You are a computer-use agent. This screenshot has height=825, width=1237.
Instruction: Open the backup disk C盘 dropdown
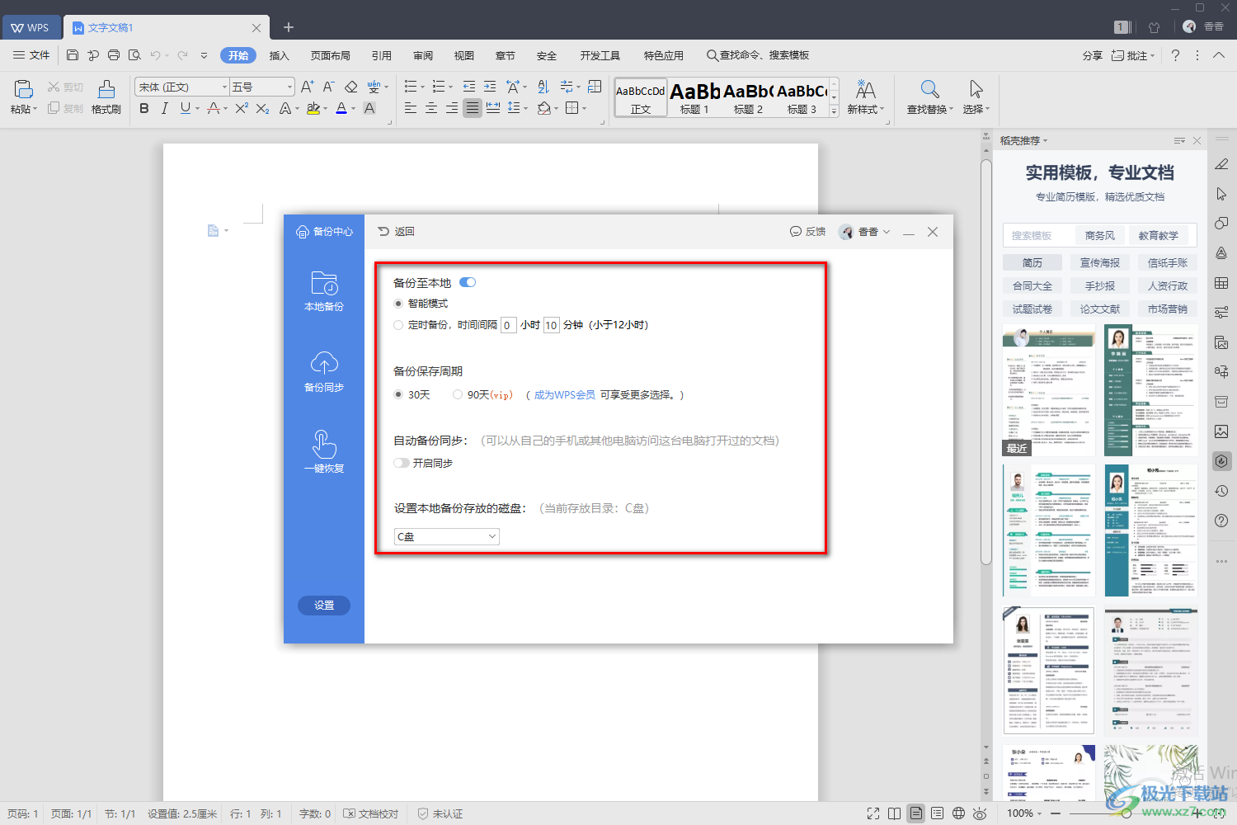click(x=447, y=536)
